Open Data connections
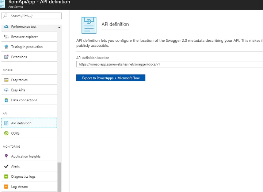The width and height of the screenshot is (263, 192). click(29, 100)
